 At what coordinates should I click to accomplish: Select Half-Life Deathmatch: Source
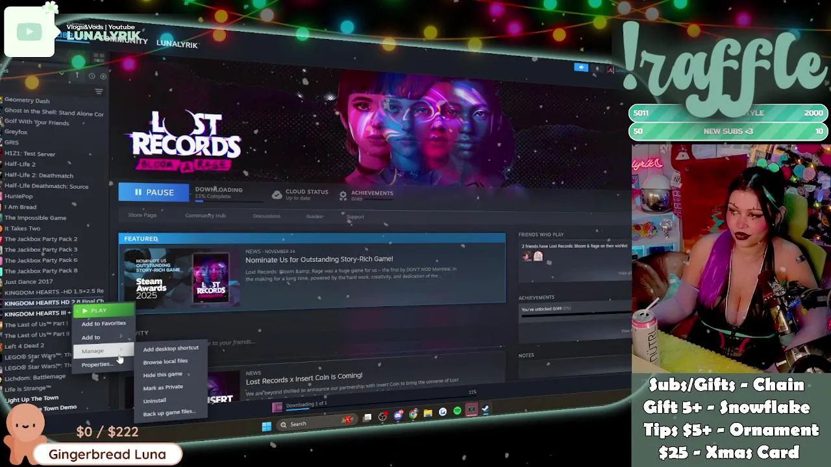pyautogui.click(x=46, y=186)
